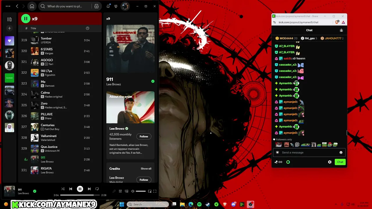Skip to next track

pos(89,189)
